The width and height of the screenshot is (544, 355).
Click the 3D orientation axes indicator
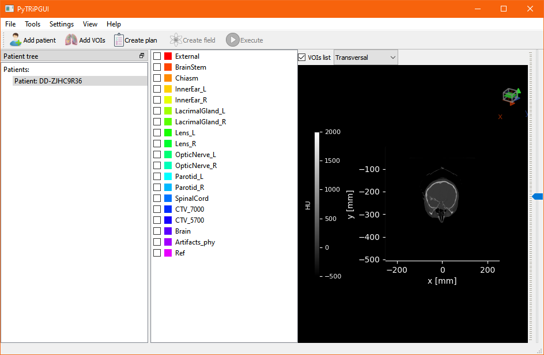click(511, 97)
